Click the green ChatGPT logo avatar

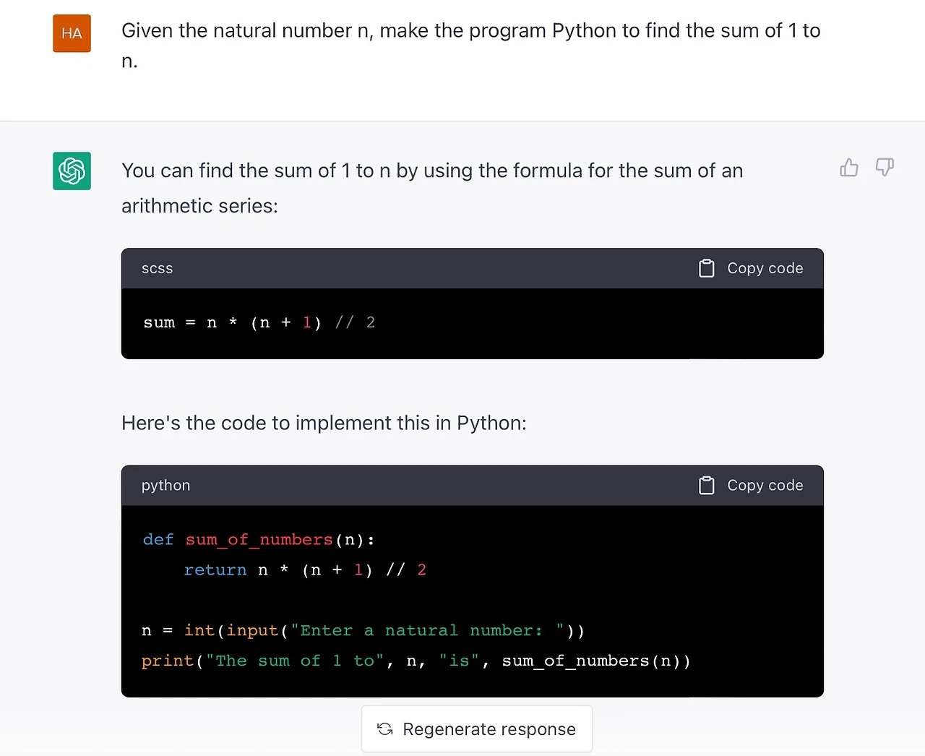[x=72, y=171]
